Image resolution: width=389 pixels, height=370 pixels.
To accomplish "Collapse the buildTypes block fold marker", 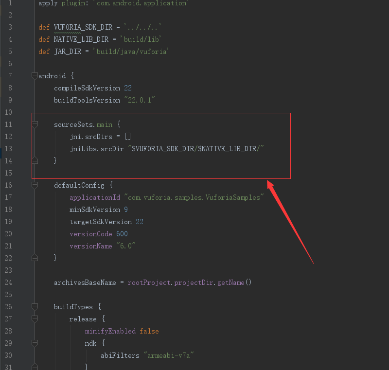I will (x=35, y=307).
